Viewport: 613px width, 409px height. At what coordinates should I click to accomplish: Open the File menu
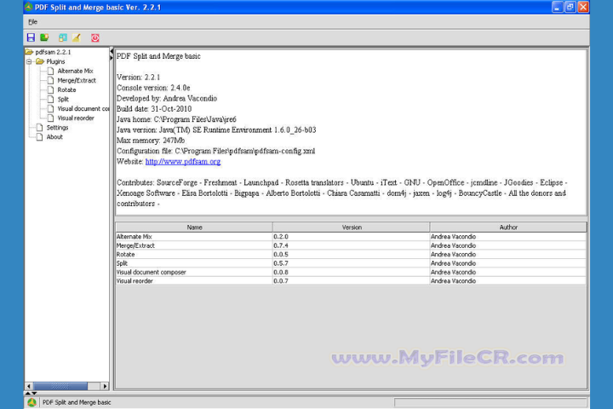click(33, 22)
